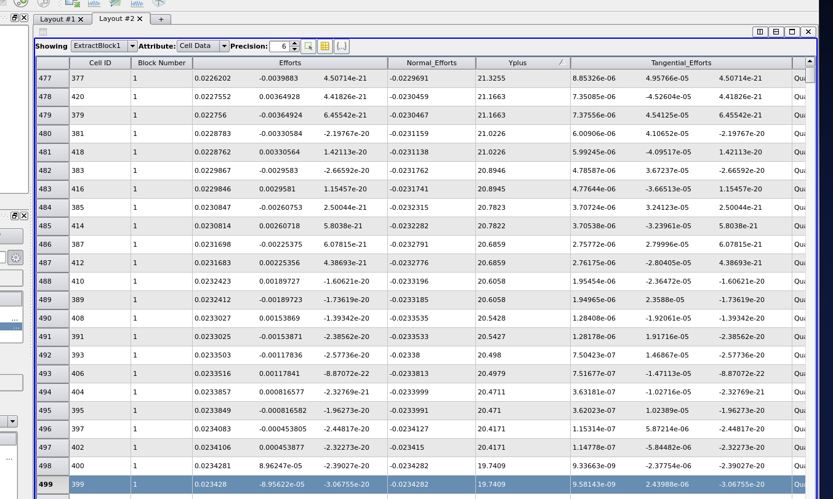833x499 pixels.
Task: Open the Attribute Cell Data dropdown
Action: [x=203, y=46]
